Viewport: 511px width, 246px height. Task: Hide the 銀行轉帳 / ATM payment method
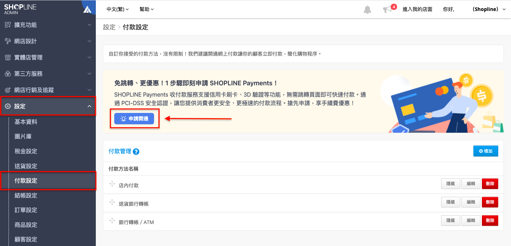(450, 221)
